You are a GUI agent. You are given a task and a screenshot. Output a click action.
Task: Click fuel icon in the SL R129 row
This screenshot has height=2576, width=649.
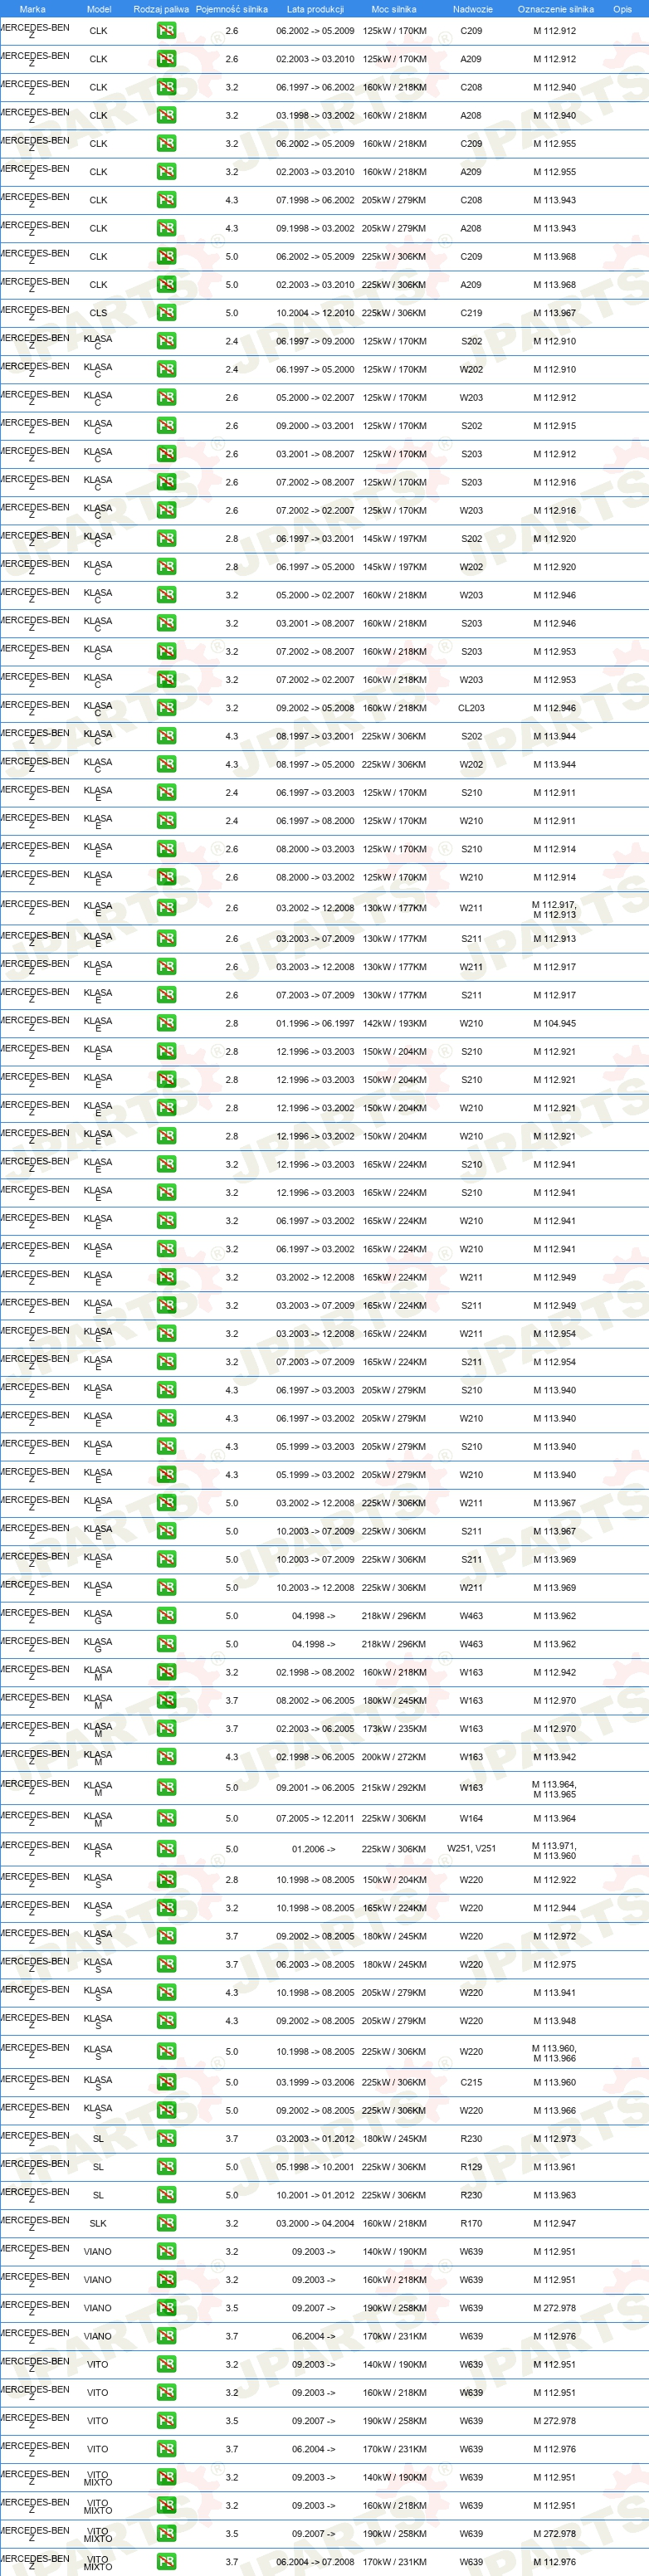pos(166,2167)
